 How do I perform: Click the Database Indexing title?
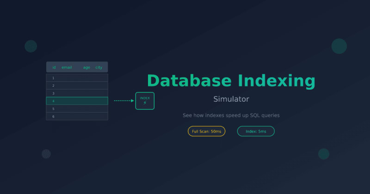pyautogui.click(x=231, y=81)
